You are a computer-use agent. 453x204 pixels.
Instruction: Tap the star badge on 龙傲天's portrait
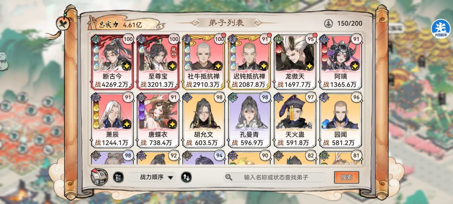pyautogui.click(x=309, y=66)
